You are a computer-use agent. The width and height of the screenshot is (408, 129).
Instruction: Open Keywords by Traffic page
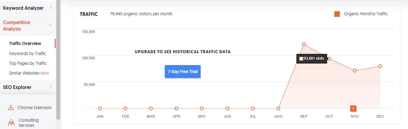click(x=28, y=53)
